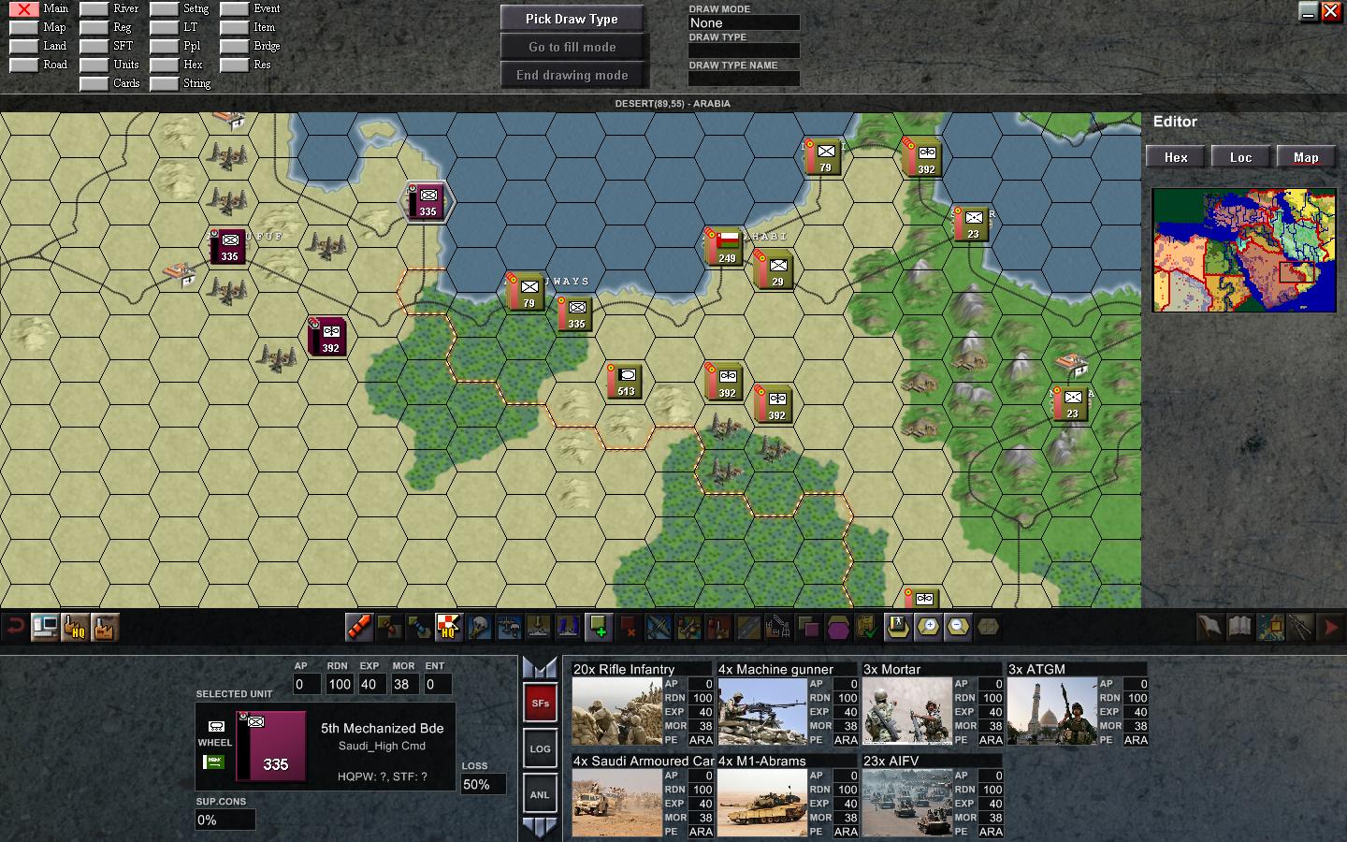Click the selected unit 5th Mechanized Bde counter

[x=273, y=746]
